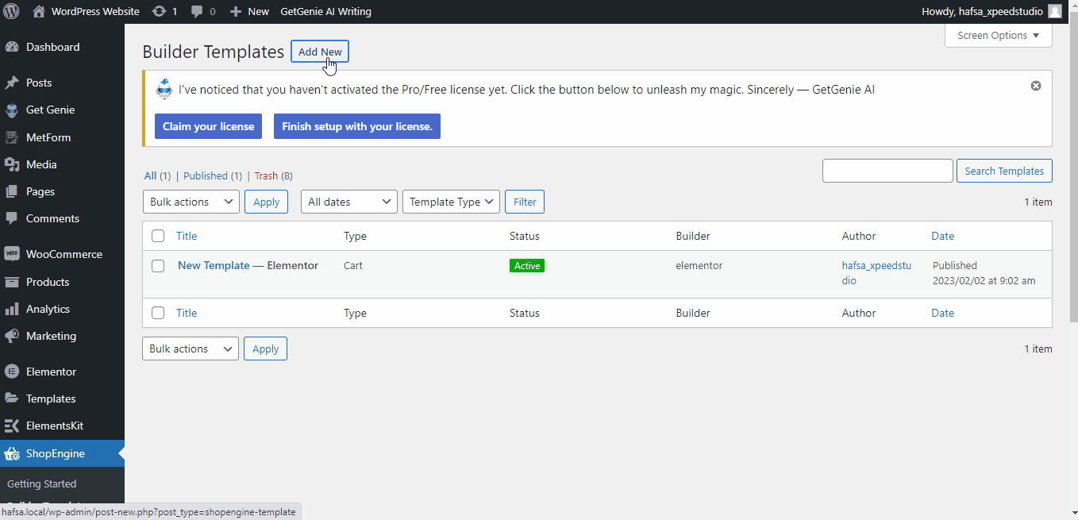Open the WordPress logo menu
This screenshot has height=520, width=1078.
(12, 12)
